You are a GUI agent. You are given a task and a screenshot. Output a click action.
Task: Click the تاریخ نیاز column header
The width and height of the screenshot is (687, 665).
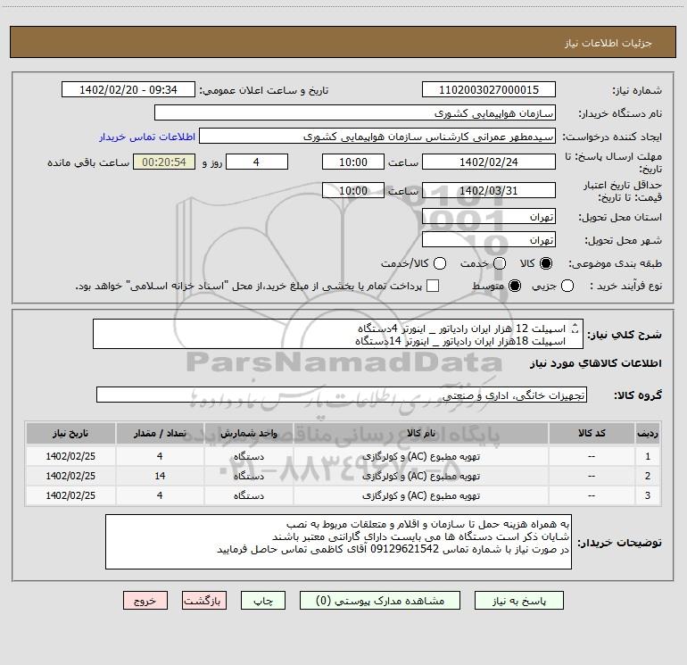pos(70,434)
